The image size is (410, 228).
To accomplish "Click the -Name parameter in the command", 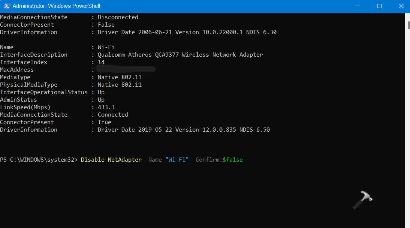I will 154,160.
